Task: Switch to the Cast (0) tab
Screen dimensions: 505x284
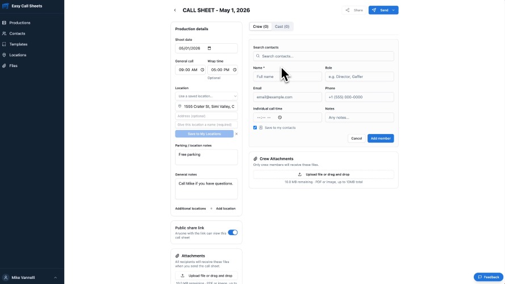Action: point(282,27)
